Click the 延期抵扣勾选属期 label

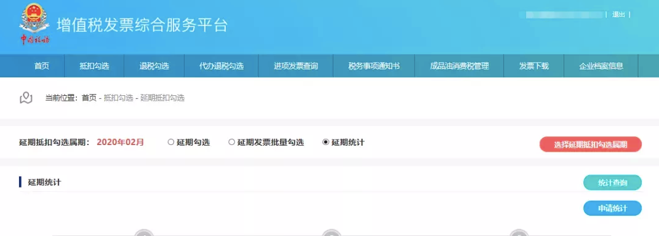55,143
